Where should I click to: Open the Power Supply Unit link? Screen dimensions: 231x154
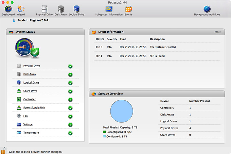pos(34,107)
